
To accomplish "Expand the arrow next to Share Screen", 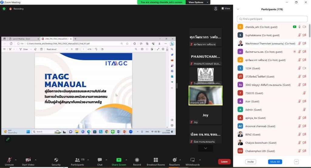I will 126,160.
